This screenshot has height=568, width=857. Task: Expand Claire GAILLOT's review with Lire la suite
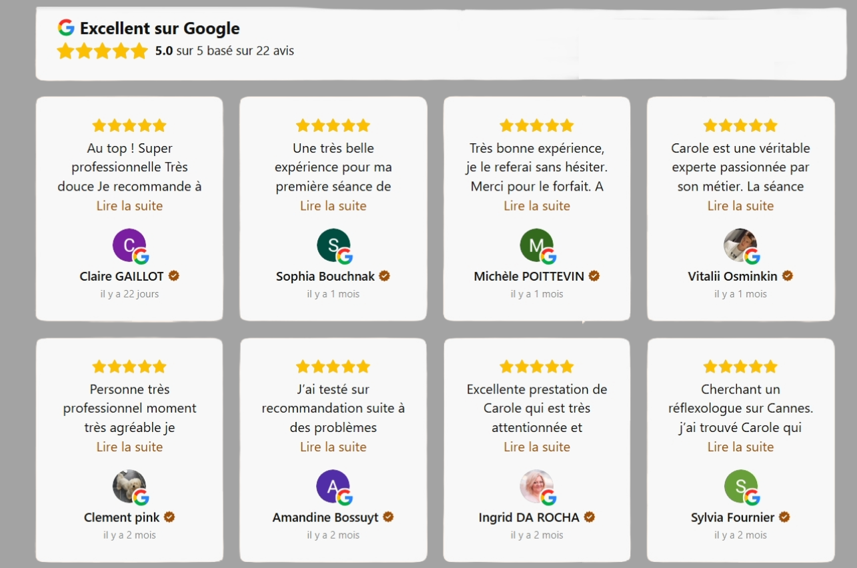click(x=129, y=206)
